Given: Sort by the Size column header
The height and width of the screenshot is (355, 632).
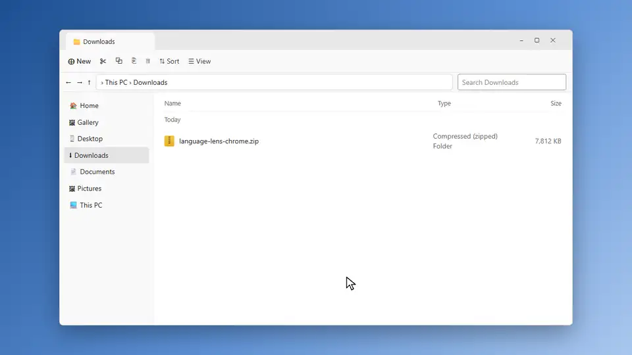Looking at the screenshot, I should click(556, 103).
